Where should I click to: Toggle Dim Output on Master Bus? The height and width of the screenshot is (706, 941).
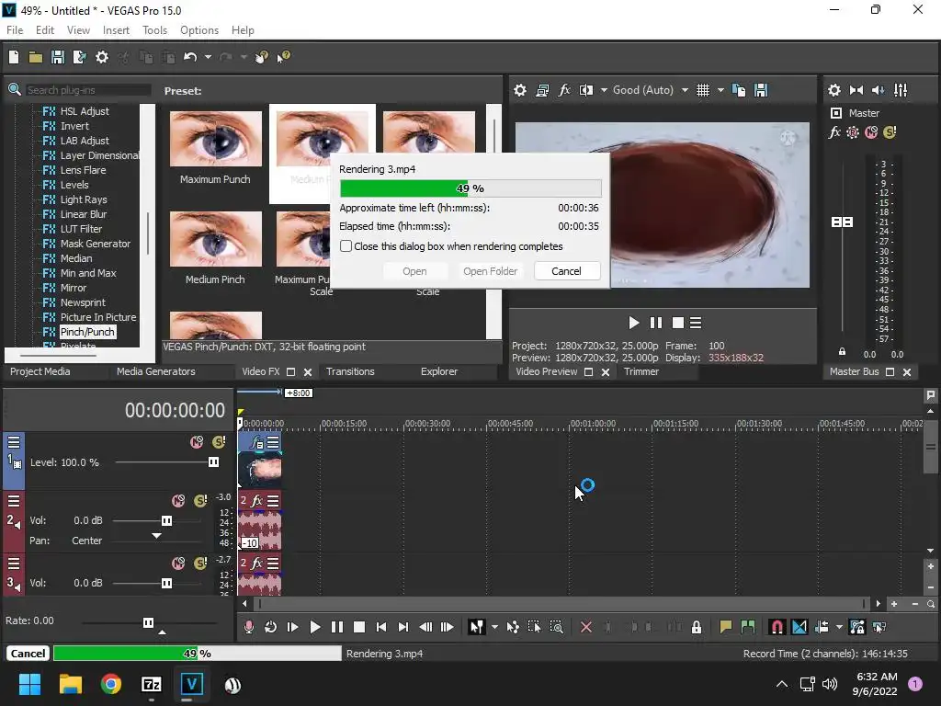878,90
